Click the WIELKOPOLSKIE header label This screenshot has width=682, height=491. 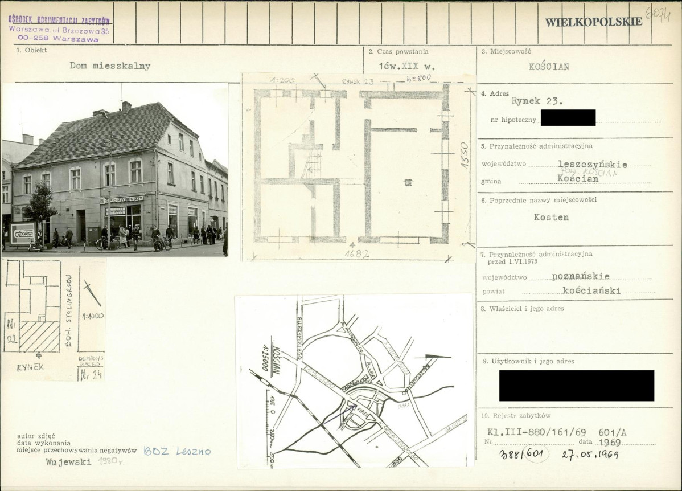click(593, 22)
